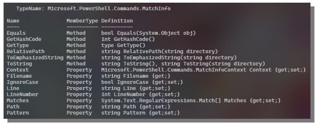Click the TypeName header line
The width and height of the screenshot is (317, 125).
coord(93,9)
